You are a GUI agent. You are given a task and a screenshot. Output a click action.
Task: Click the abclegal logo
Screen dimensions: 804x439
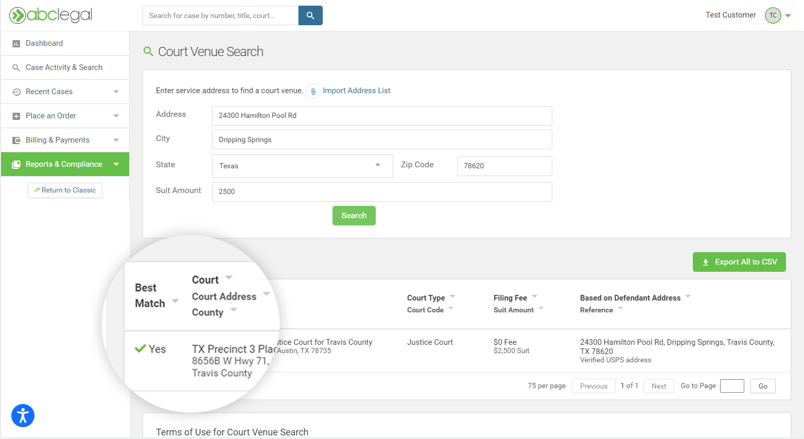pyautogui.click(x=51, y=15)
